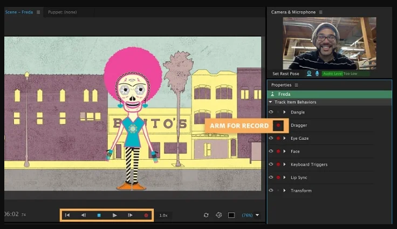The height and width of the screenshot is (229, 397).
Task: Open the zoom level dropdown arrow
Action: click(x=257, y=215)
